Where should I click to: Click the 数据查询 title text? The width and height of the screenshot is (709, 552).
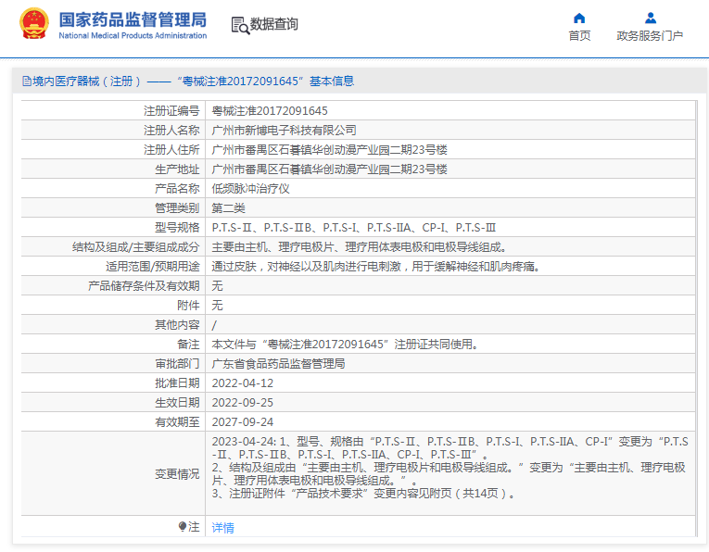tap(274, 24)
